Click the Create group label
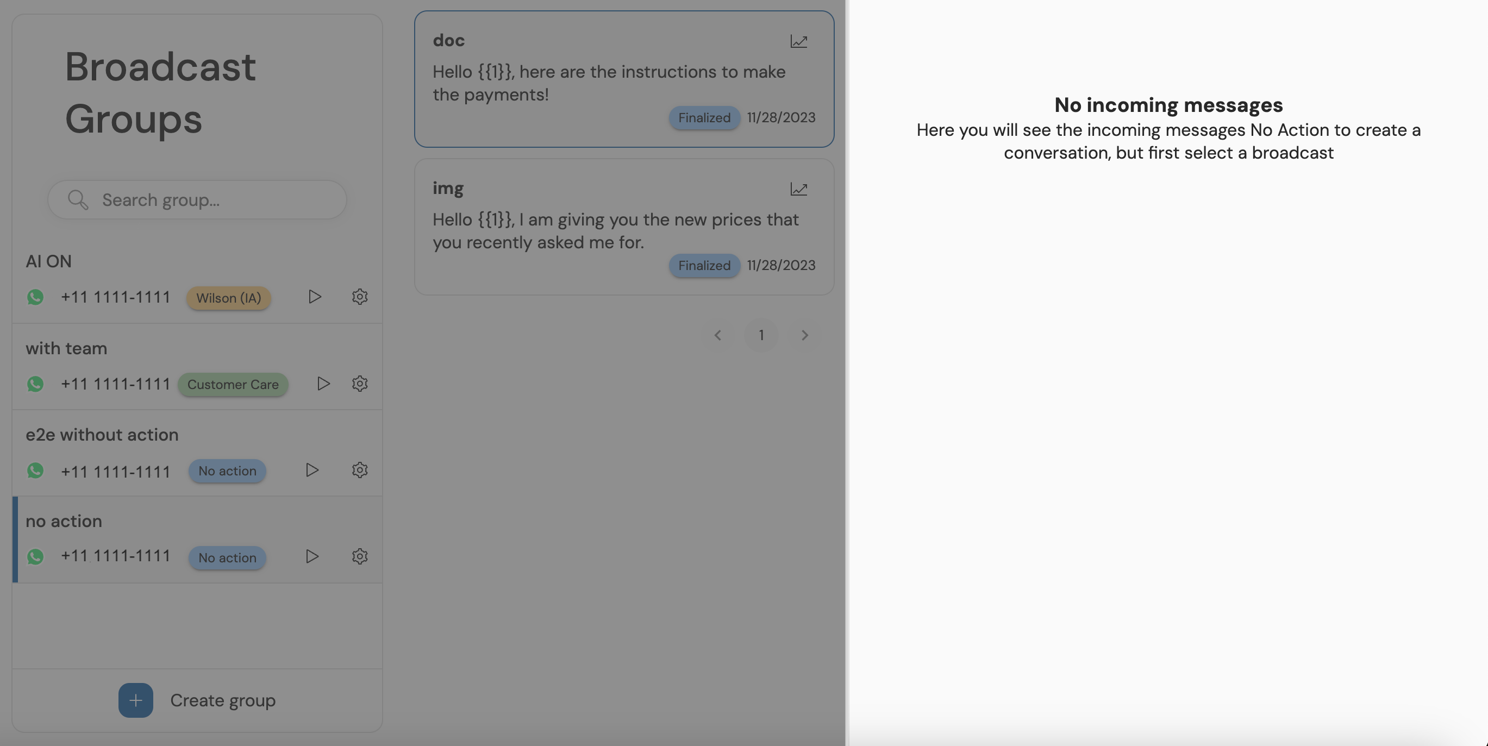This screenshot has width=1488, height=746. pos(222,700)
